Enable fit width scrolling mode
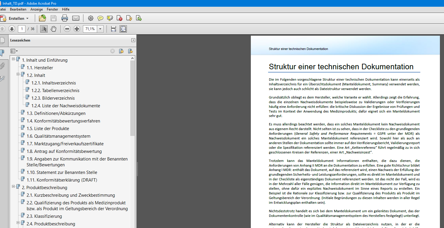 pos(114,29)
